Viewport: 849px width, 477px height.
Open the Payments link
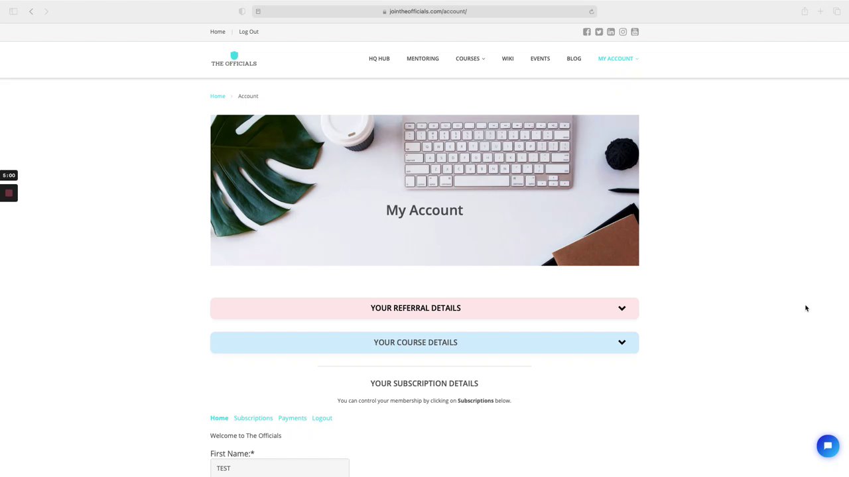[x=293, y=418]
